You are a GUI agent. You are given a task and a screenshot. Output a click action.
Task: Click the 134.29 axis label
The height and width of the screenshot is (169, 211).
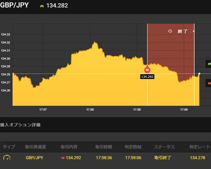6,66
